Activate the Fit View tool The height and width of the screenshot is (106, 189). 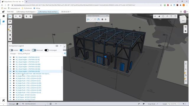[x=163, y=16]
